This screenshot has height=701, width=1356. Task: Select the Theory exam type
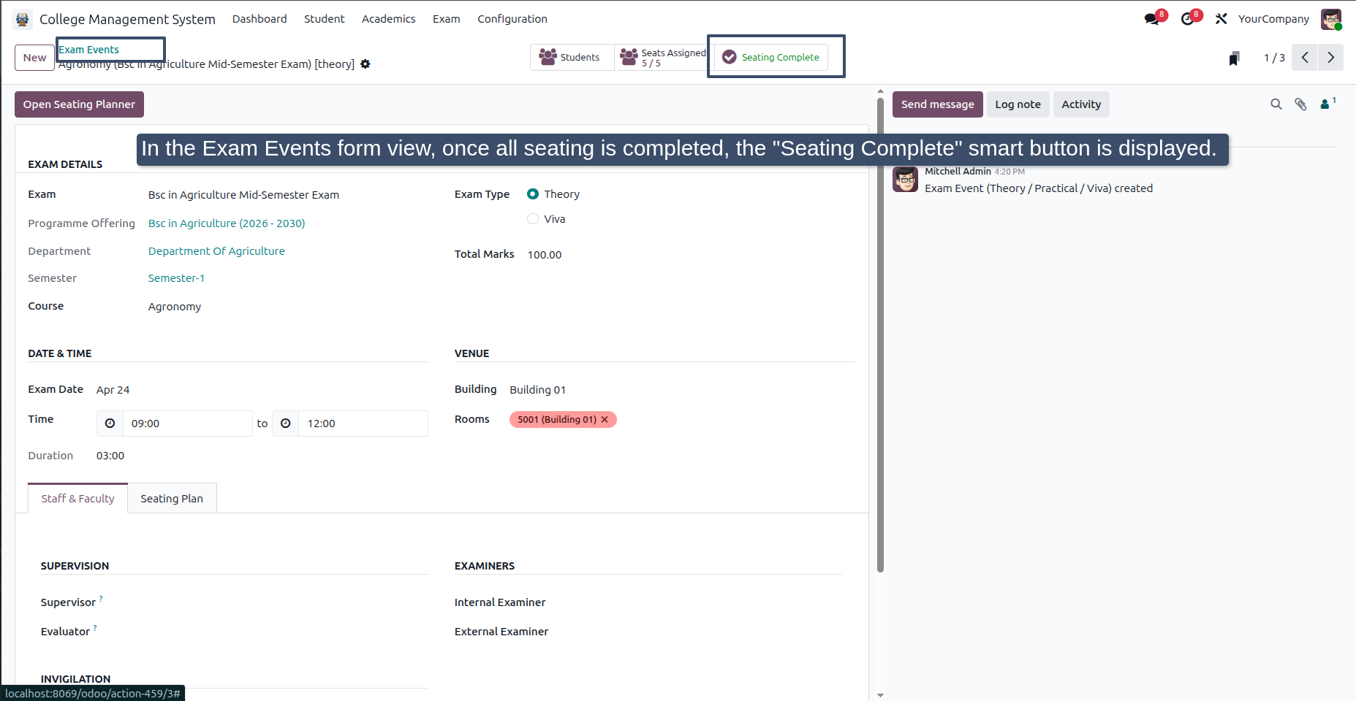click(533, 194)
